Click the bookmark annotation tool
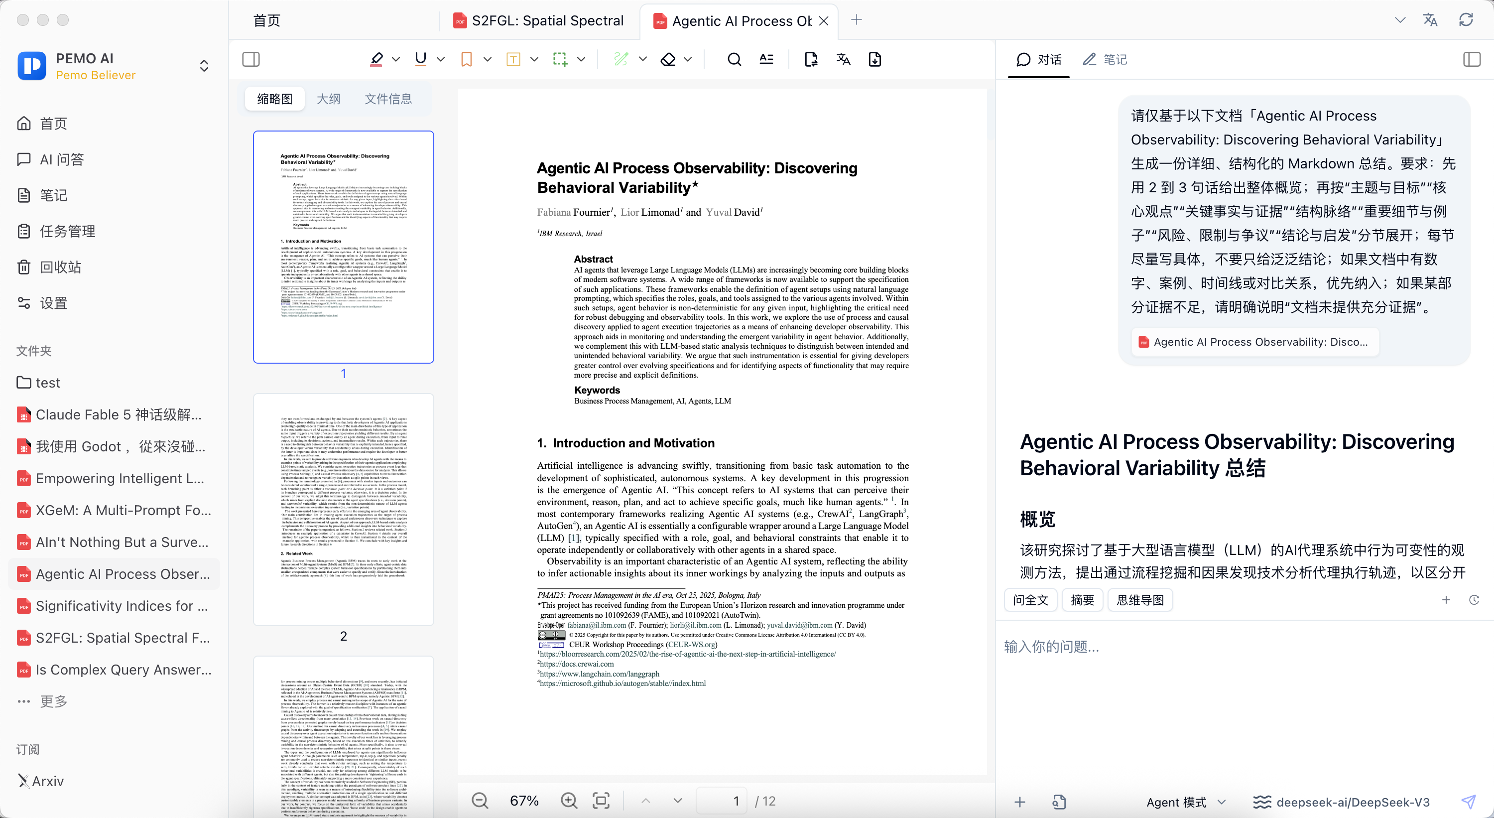 pos(466,59)
